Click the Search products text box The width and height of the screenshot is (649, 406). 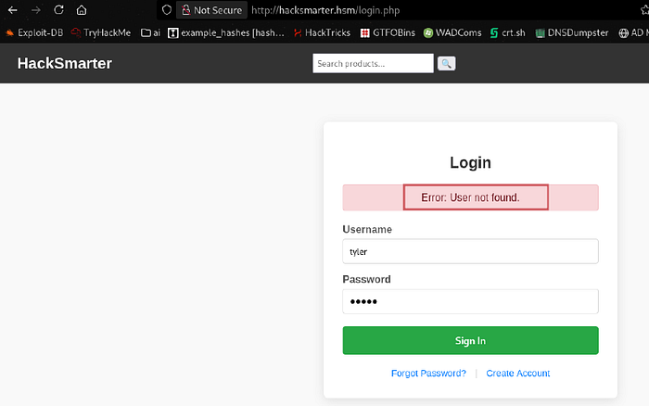click(x=373, y=63)
